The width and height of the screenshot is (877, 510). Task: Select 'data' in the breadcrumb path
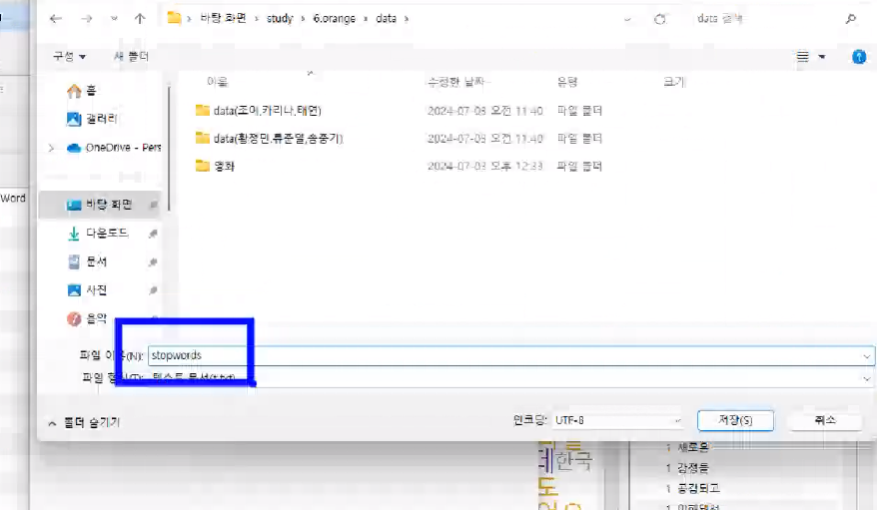386,18
